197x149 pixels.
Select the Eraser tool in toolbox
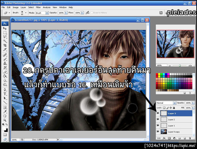[x=5, y=72]
